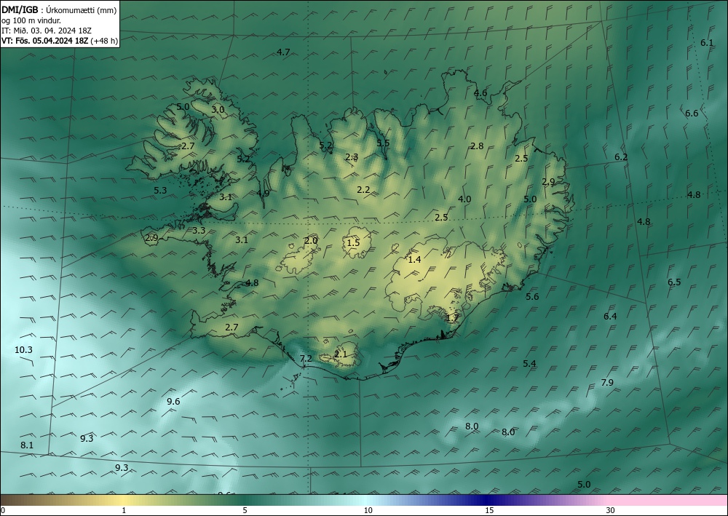Click the 7.9 value in the southeast ocean

coord(607,382)
